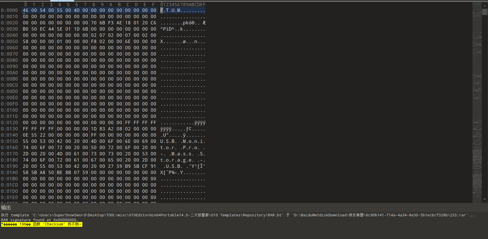
Task: Select address row 0:01E0
Action: 9,197
